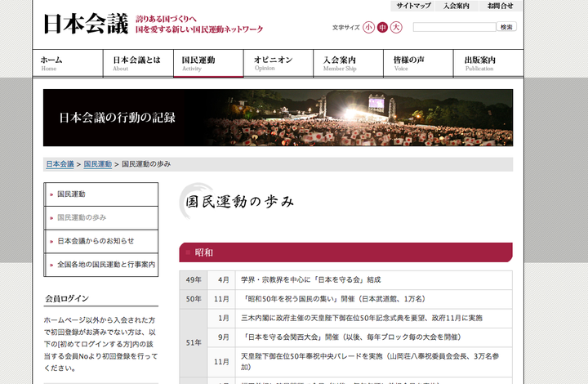
Task: Set text size to small (小)
Action: click(x=369, y=27)
